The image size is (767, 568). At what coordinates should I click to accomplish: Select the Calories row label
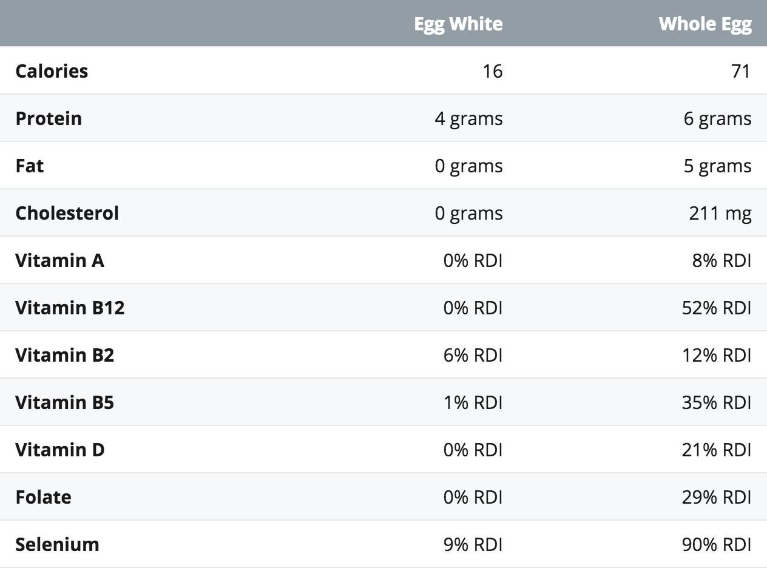(x=52, y=71)
